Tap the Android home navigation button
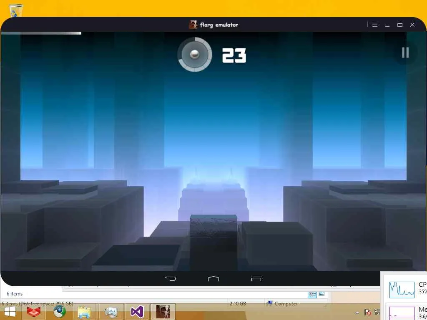 click(213, 279)
